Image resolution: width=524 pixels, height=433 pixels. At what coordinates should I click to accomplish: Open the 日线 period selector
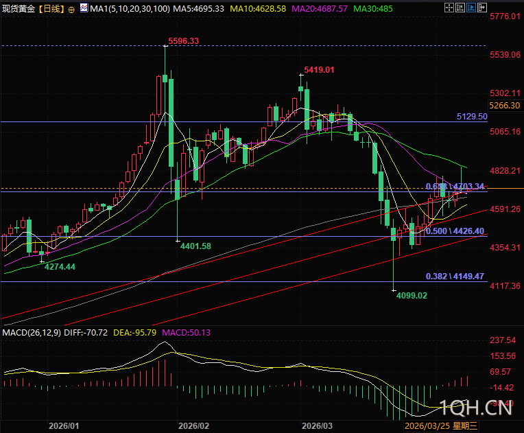[x=51, y=9]
